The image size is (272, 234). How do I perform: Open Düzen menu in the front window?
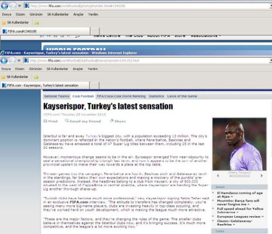(x=20, y=69)
